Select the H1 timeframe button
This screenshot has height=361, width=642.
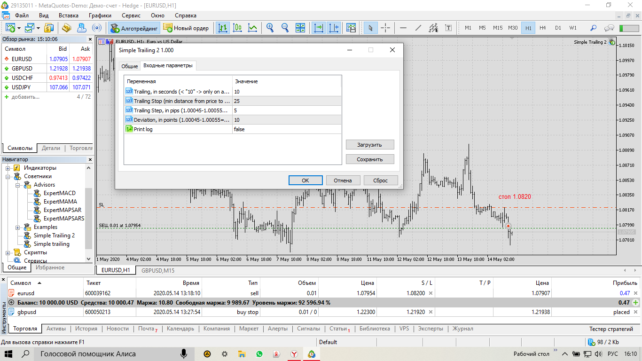[x=528, y=28]
